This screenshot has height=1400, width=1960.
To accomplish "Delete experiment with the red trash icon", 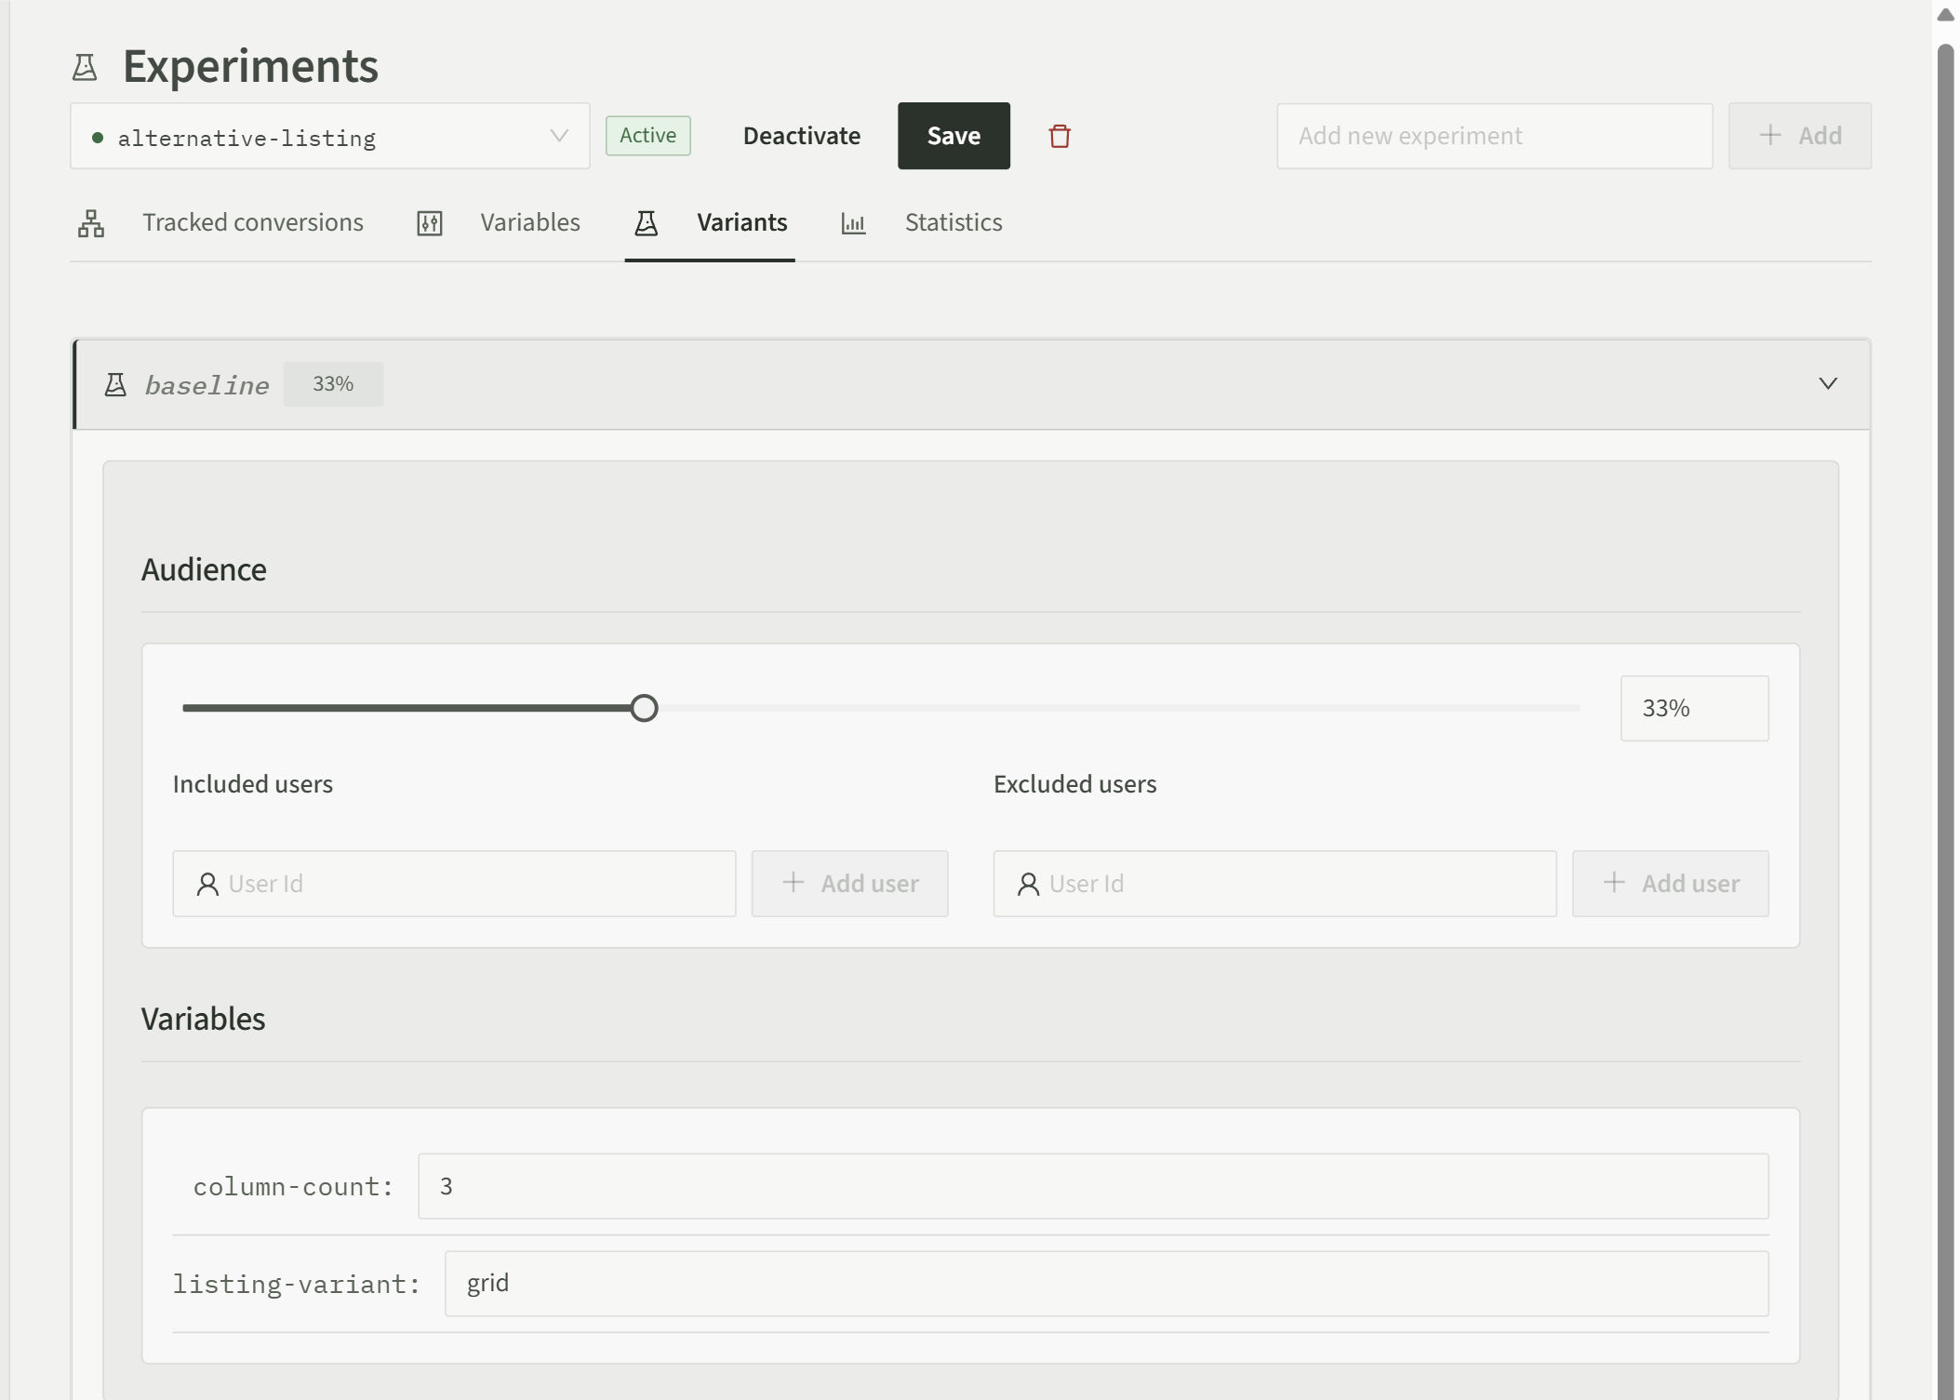I will coord(1060,136).
